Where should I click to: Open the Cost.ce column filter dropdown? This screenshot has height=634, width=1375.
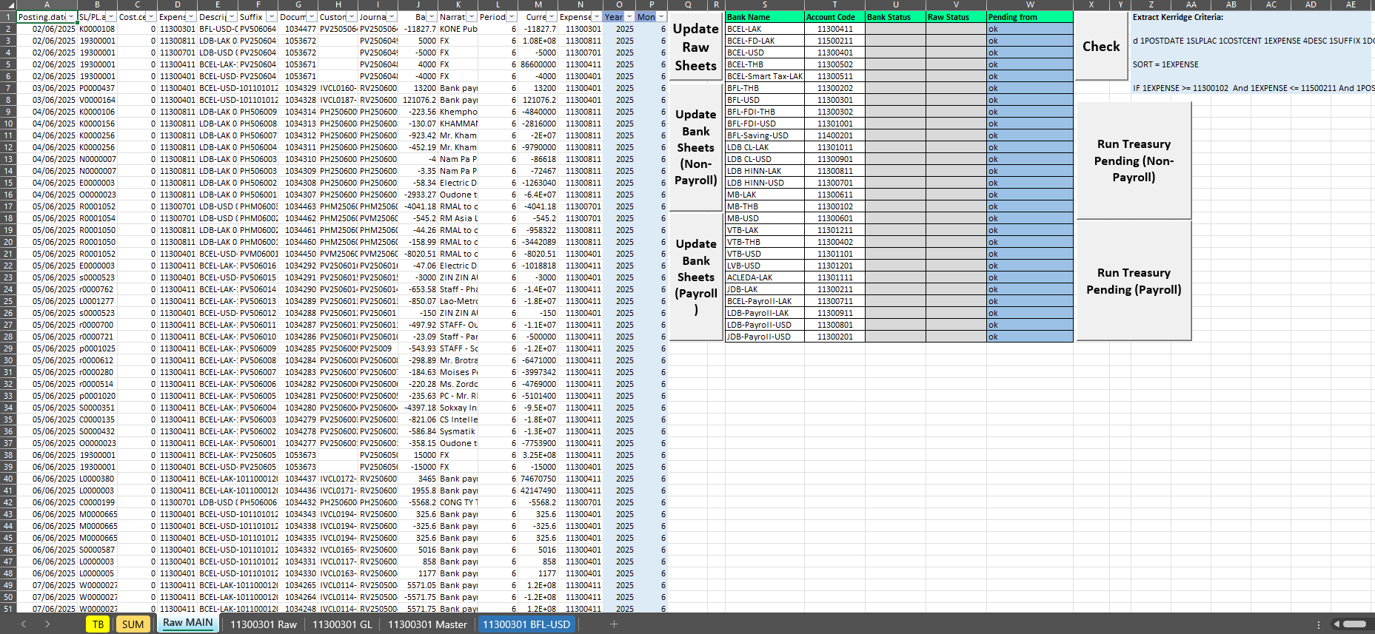point(151,16)
